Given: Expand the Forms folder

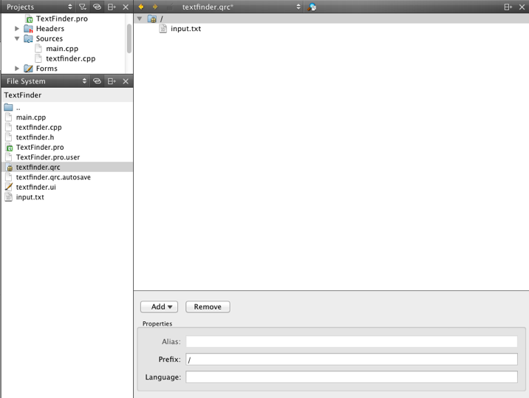Looking at the screenshot, I should pyautogui.click(x=17, y=69).
